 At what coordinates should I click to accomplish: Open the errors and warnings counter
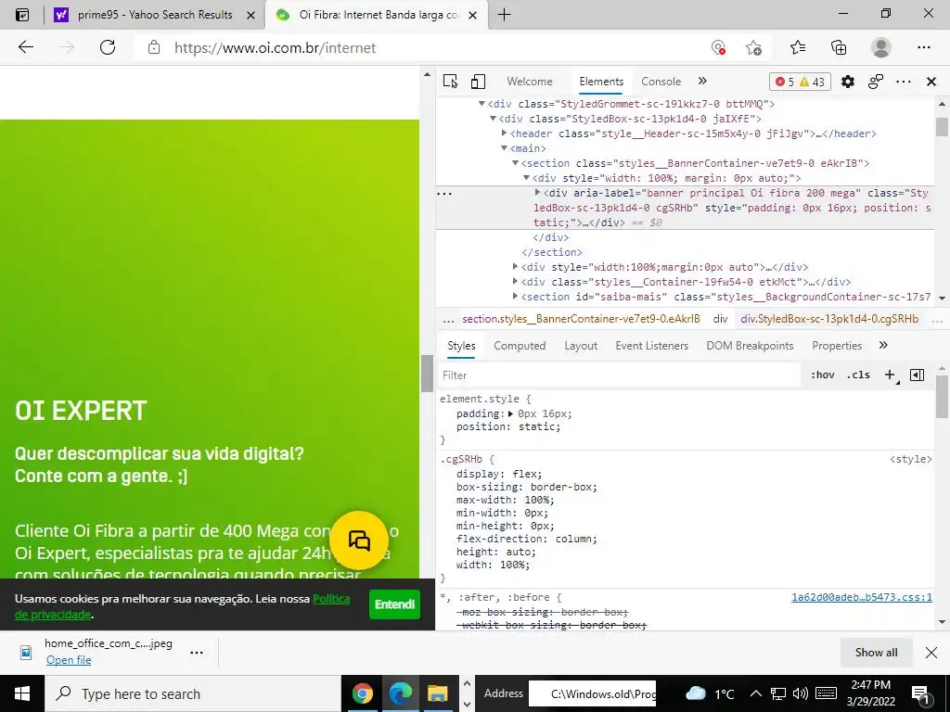click(800, 82)
